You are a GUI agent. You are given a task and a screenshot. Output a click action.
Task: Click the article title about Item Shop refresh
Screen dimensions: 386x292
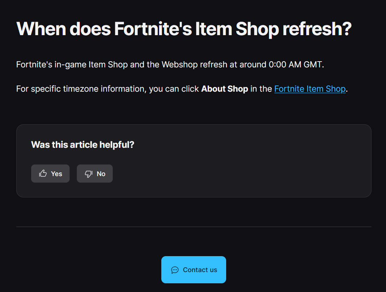(x=184, y=29)
